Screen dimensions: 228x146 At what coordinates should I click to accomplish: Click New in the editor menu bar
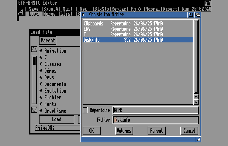84,9
